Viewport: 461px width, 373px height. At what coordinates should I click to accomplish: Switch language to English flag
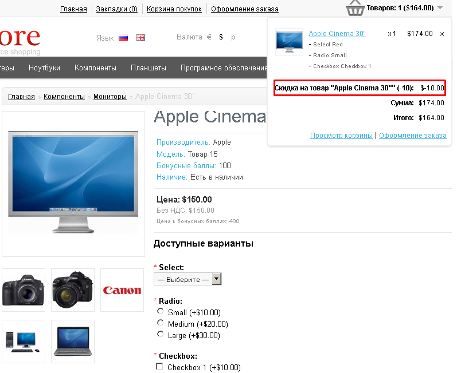pos(140,38)
